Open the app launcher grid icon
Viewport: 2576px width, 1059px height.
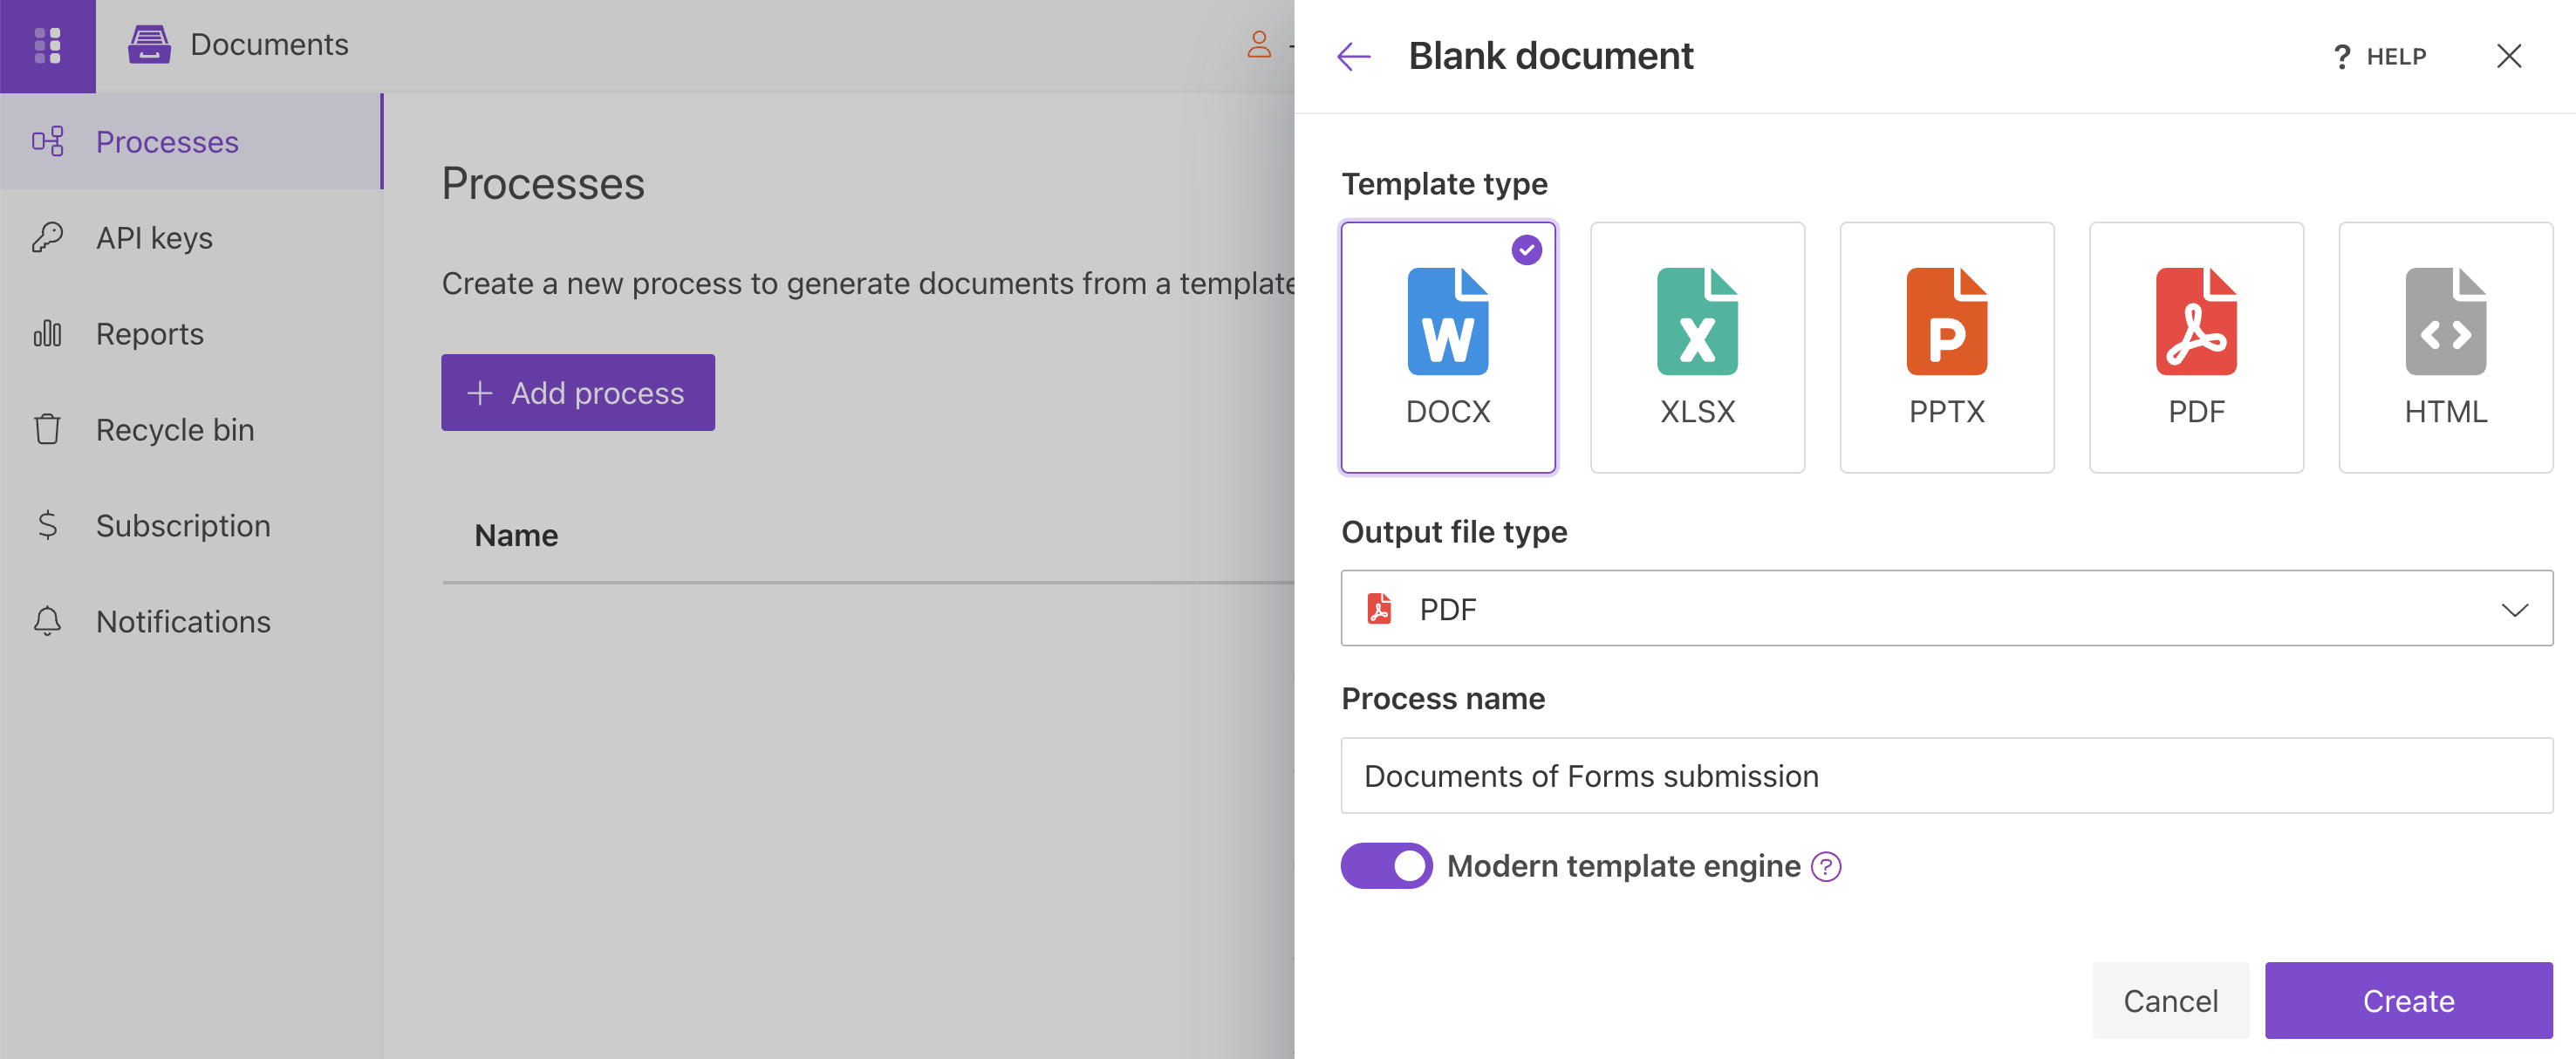coord(47,45)
